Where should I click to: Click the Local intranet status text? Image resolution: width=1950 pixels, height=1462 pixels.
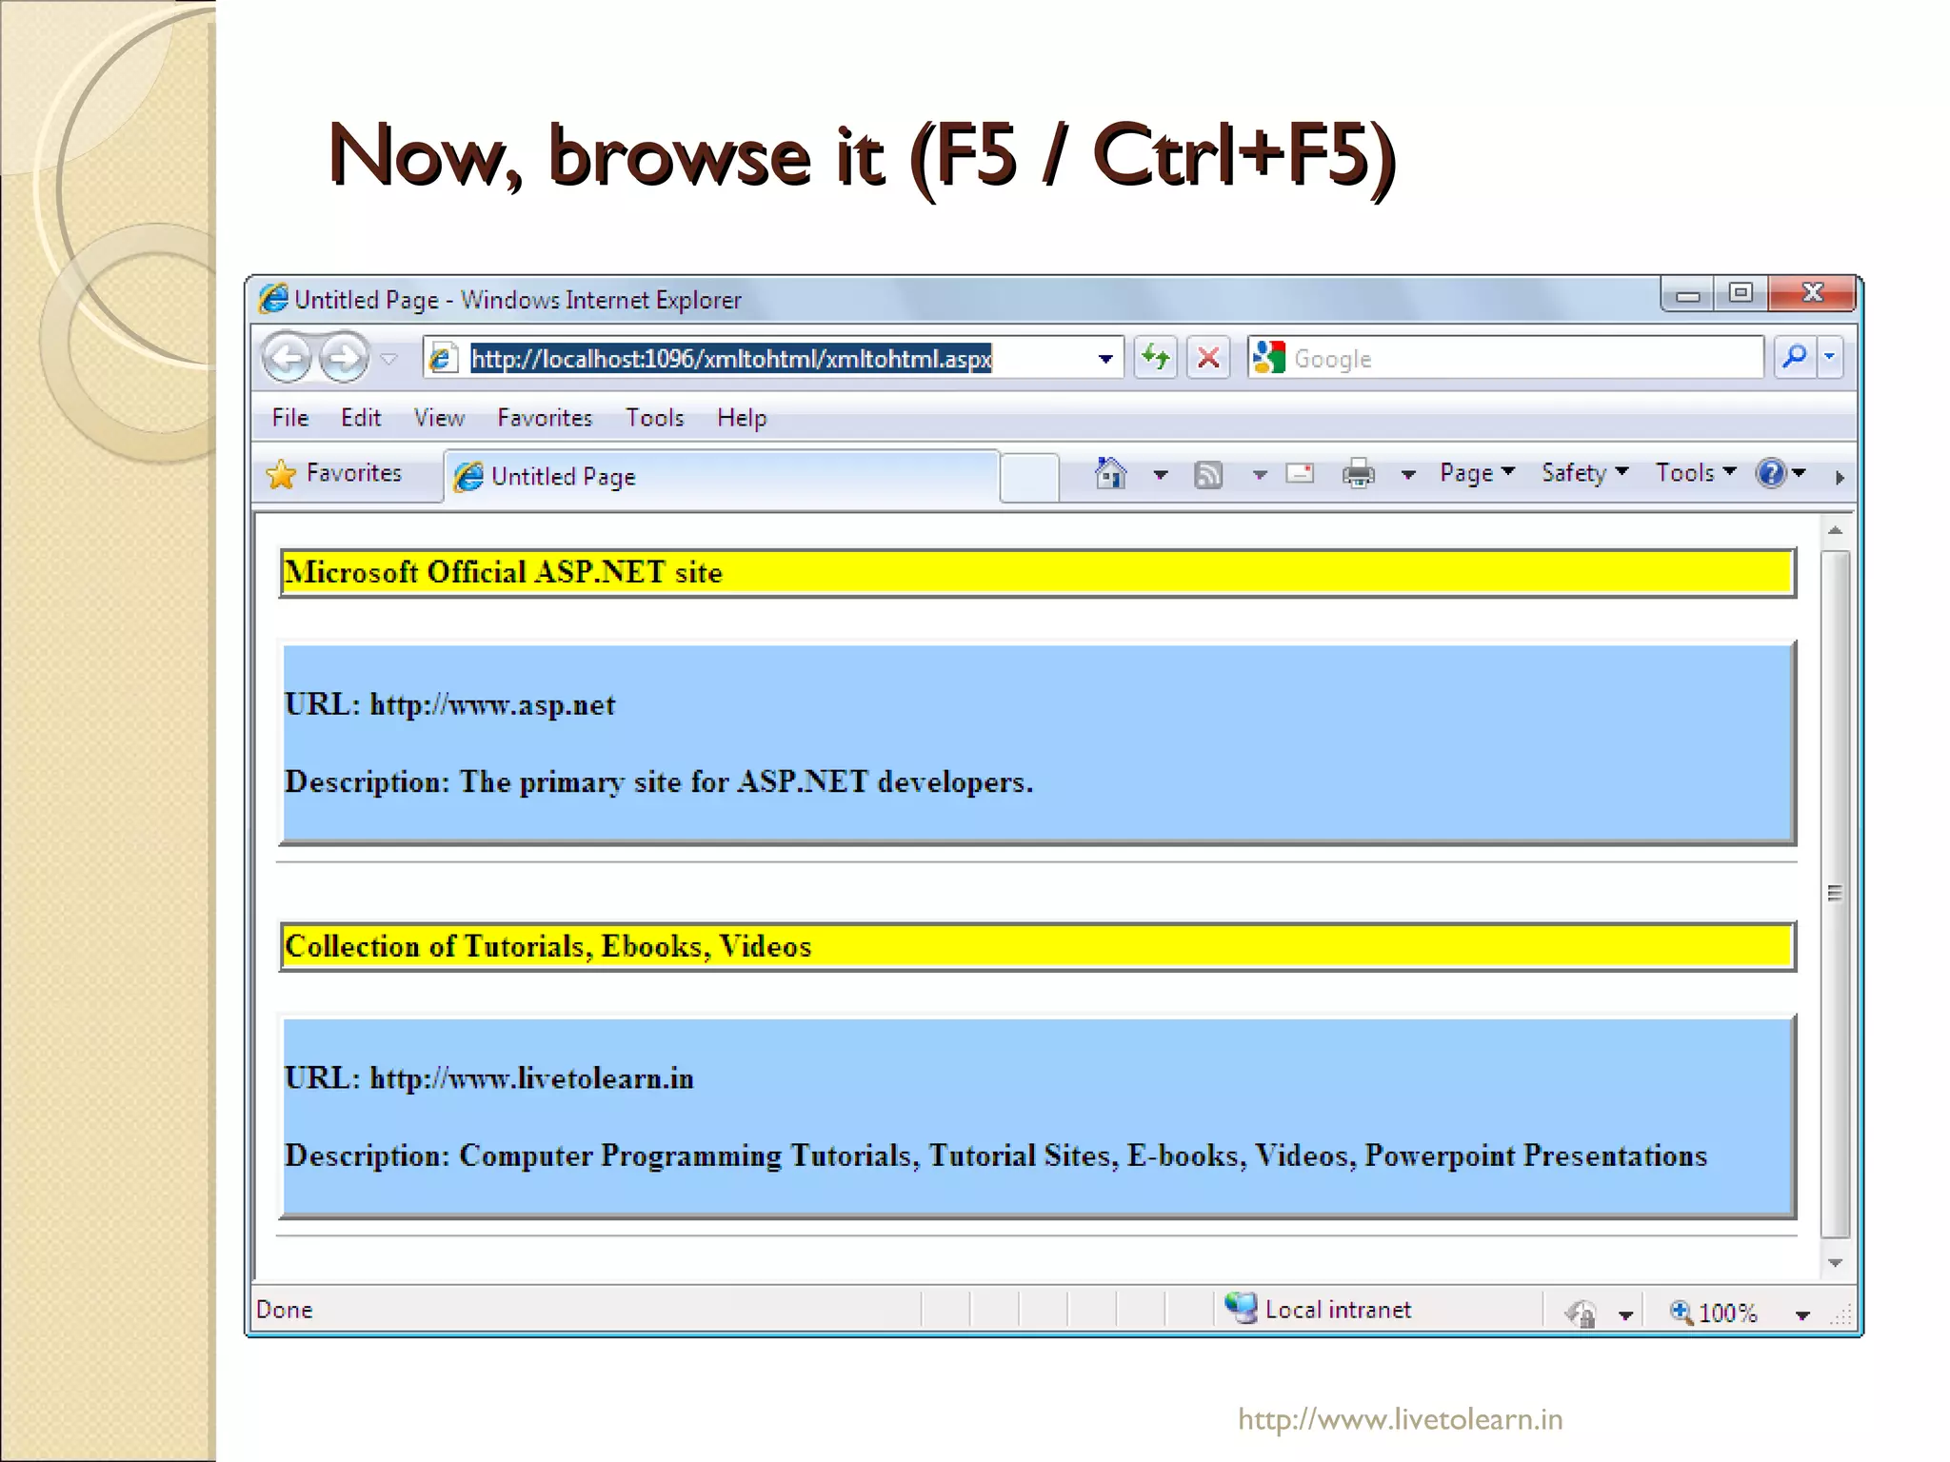pos(1338,1310)
